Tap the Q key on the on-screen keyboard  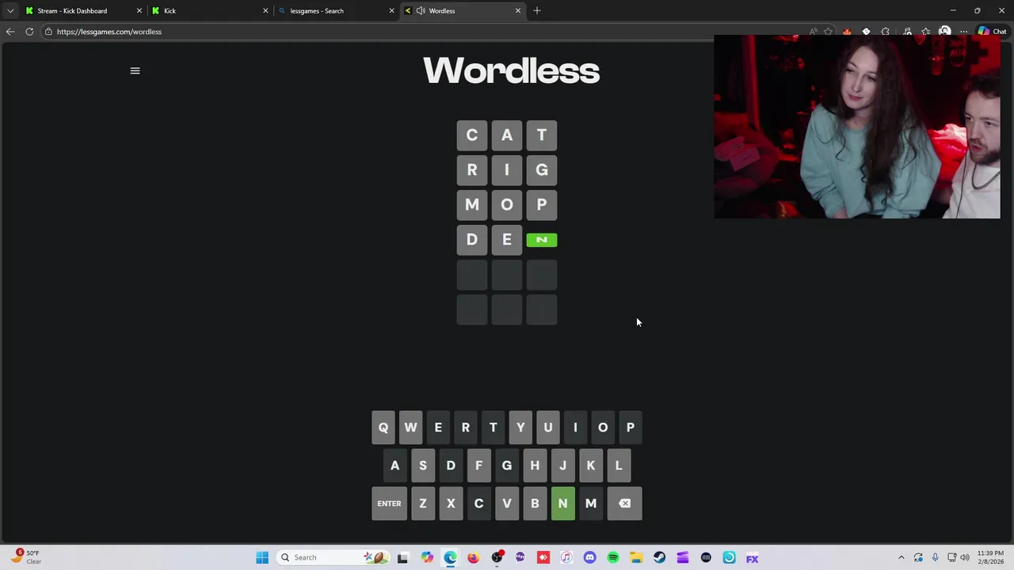tap(383, 427)
